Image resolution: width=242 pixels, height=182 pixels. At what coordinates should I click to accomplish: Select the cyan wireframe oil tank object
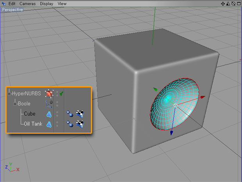[174, 104]
